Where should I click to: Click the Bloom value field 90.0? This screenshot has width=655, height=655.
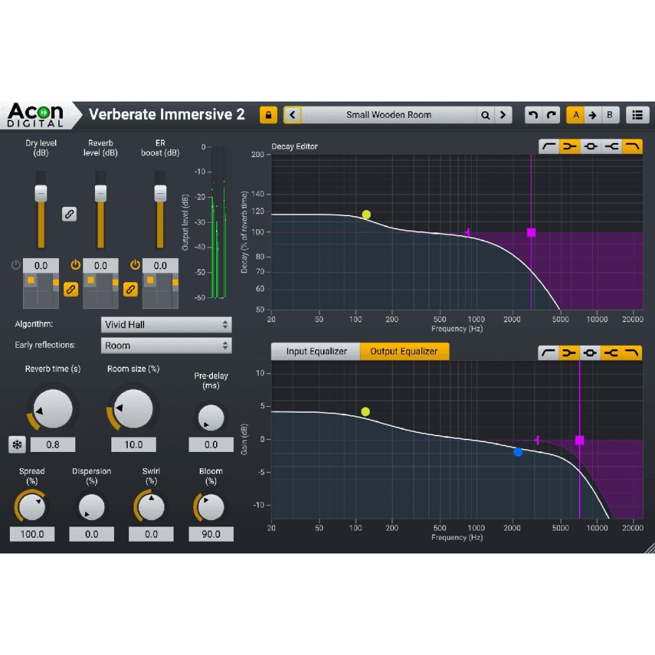point(211,534)
